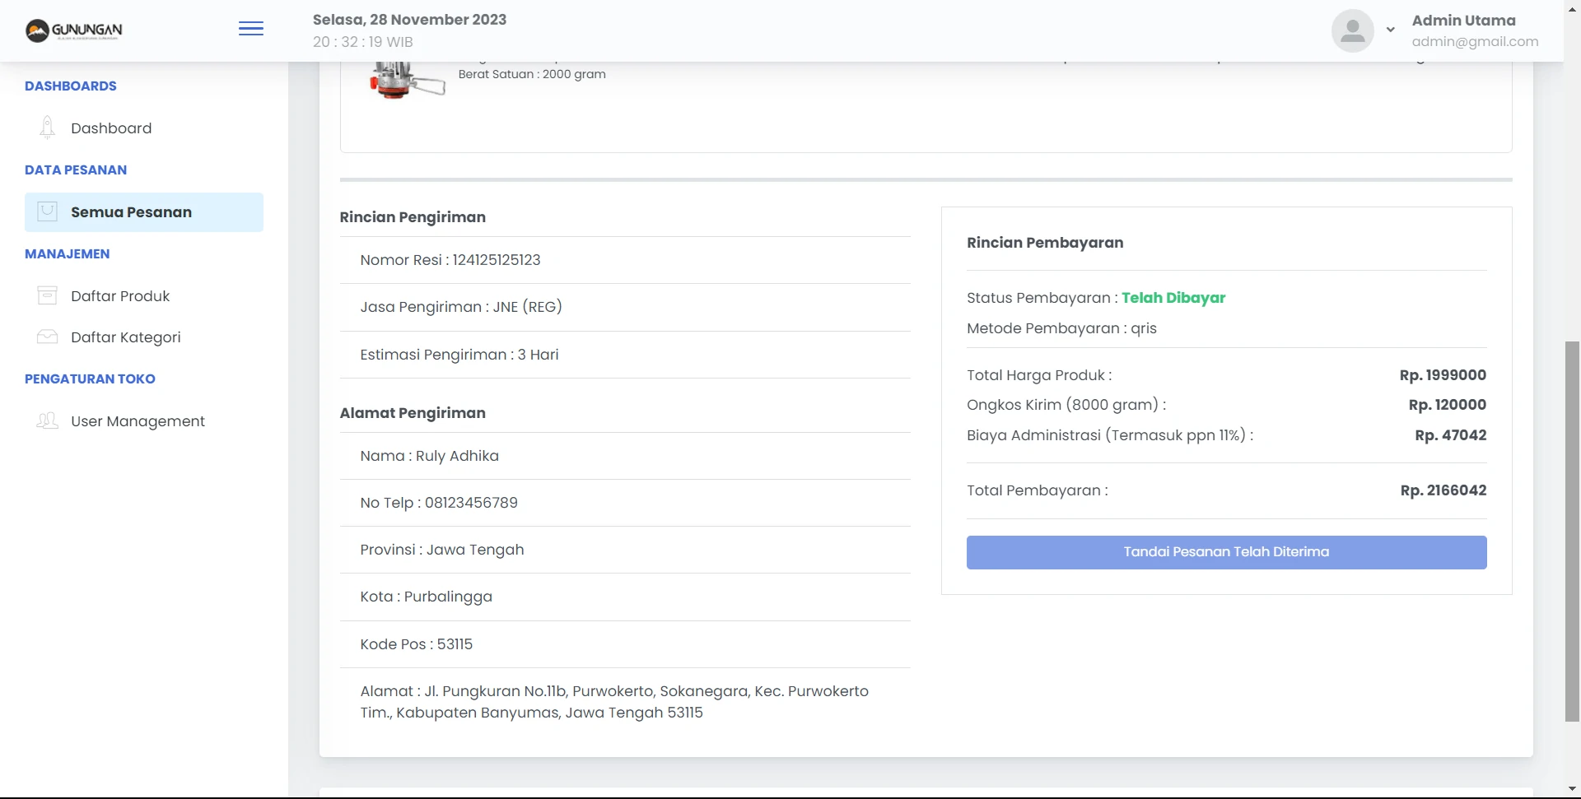Image resolution: width=1581 pixels, height=799 pixels.
Task: Click the Gunungan logo
Action: [x=73, y=30]
